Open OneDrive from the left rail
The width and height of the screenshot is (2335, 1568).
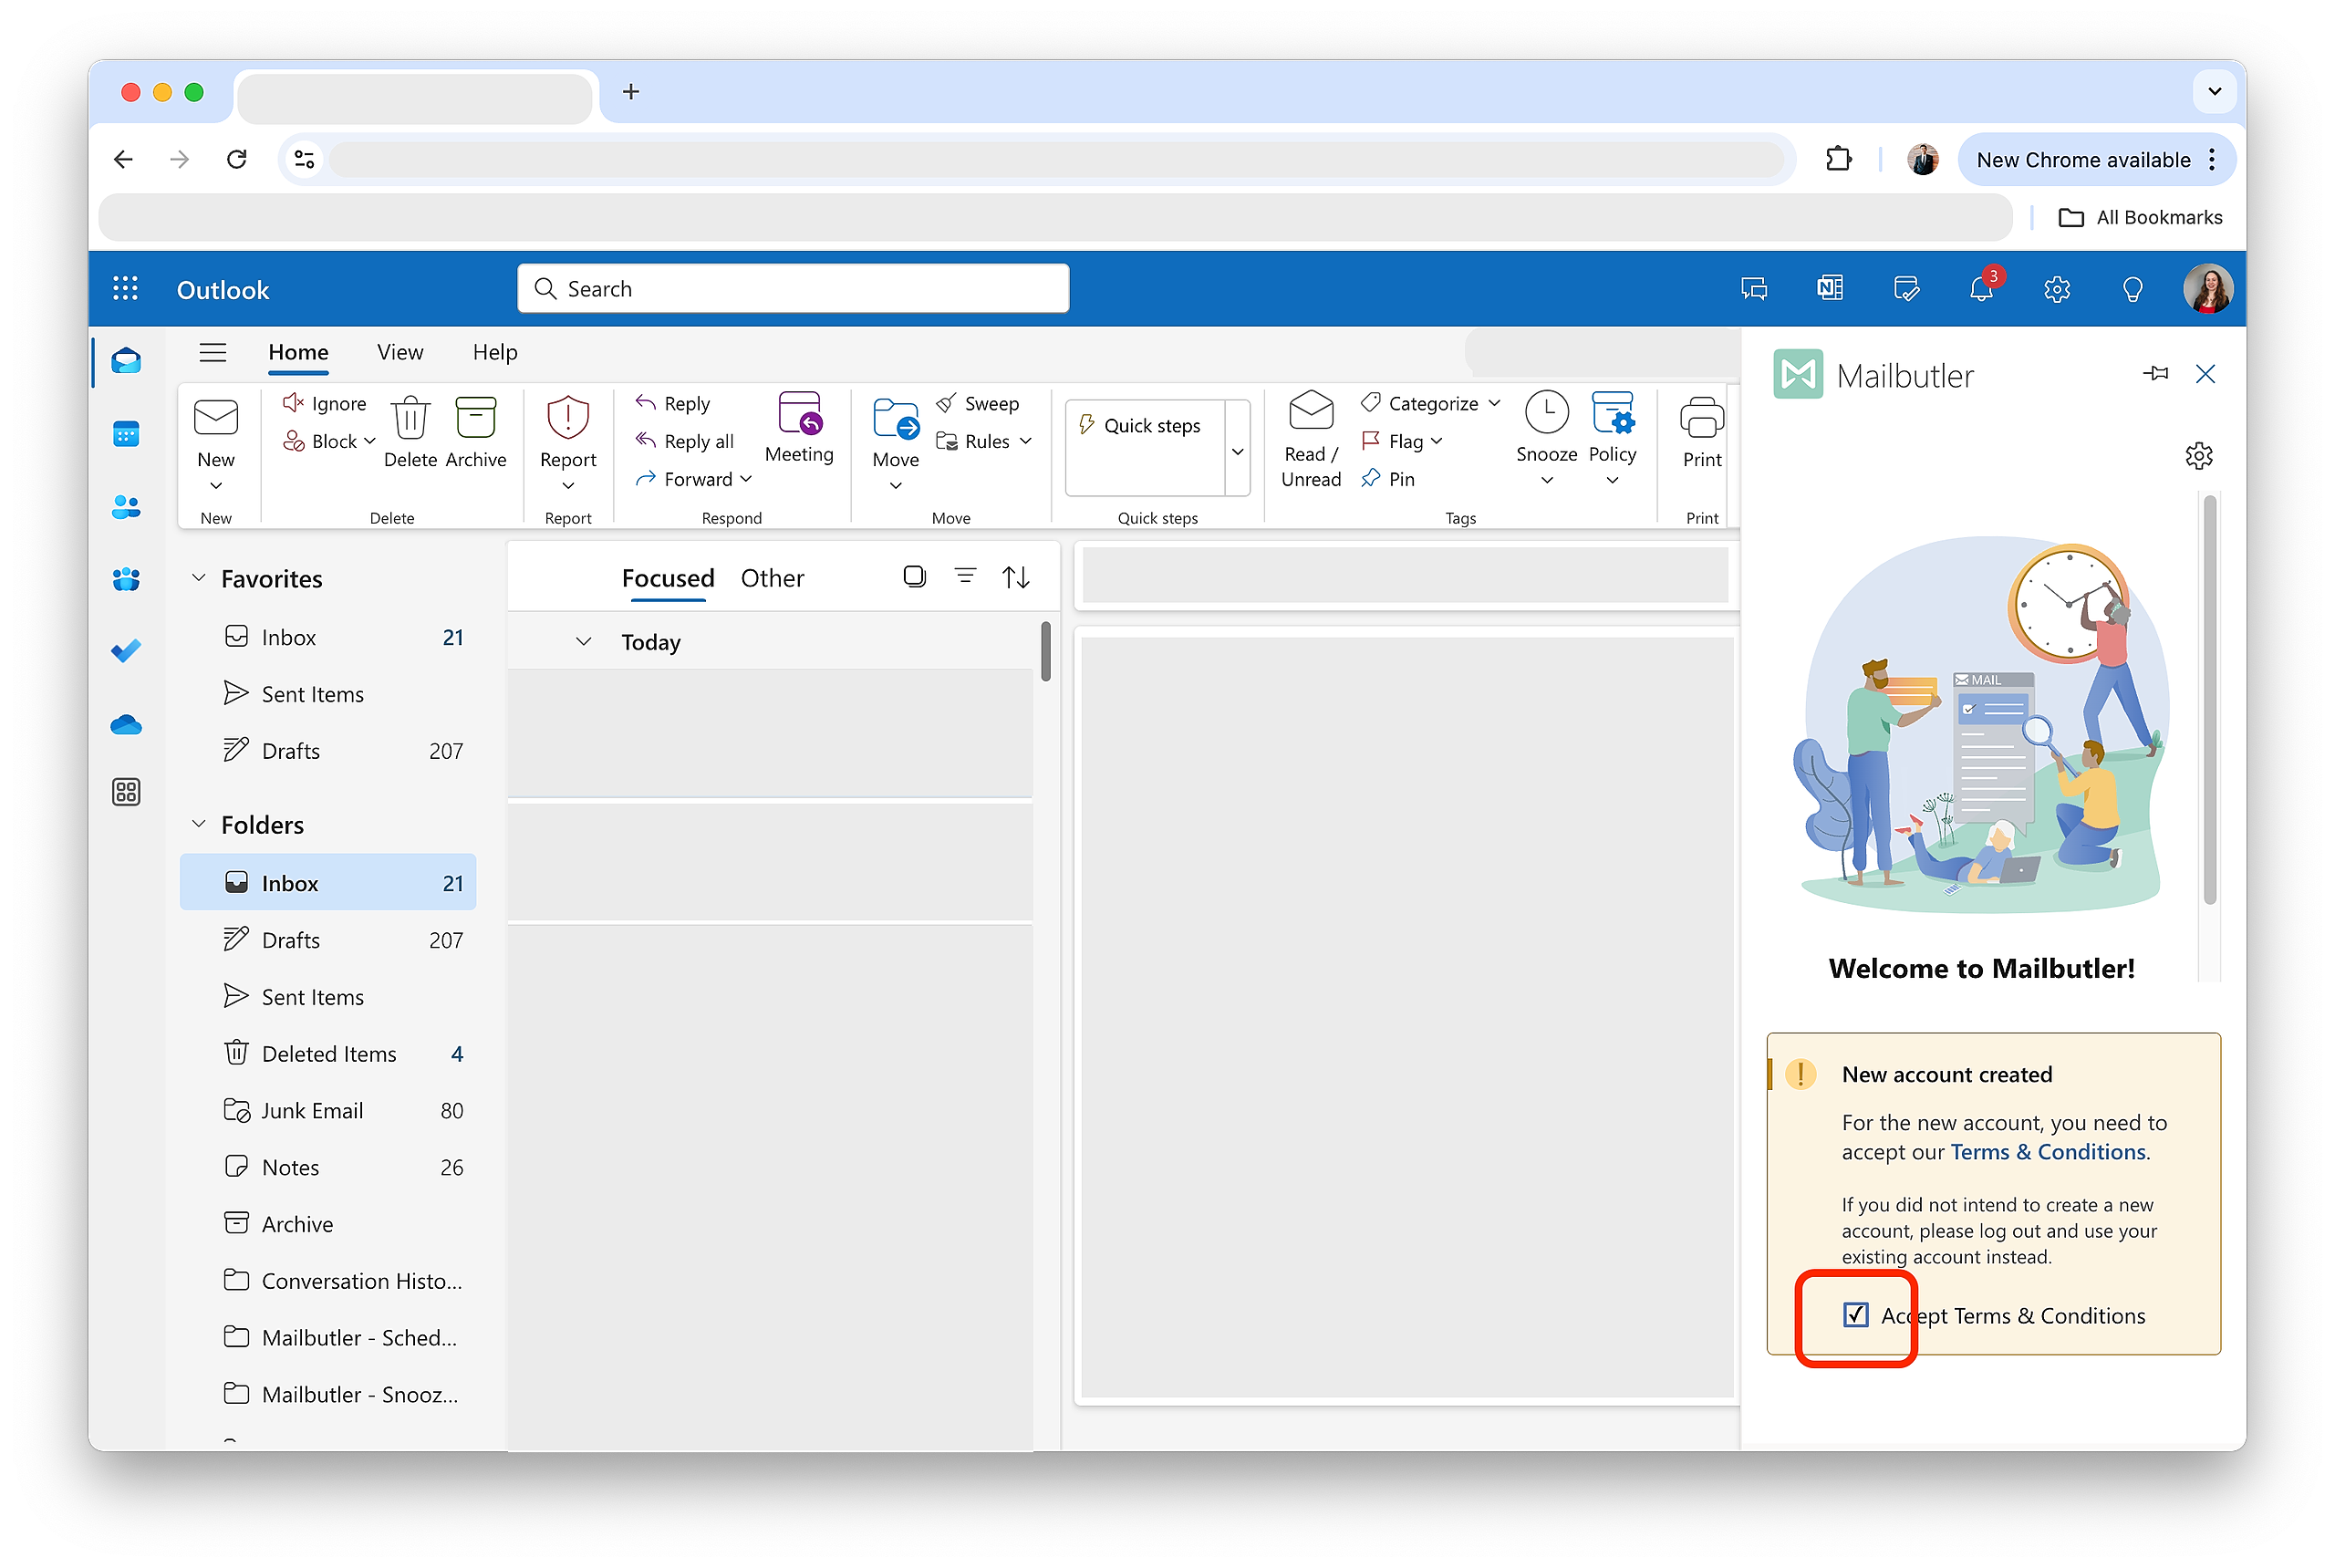click(126, 724)
